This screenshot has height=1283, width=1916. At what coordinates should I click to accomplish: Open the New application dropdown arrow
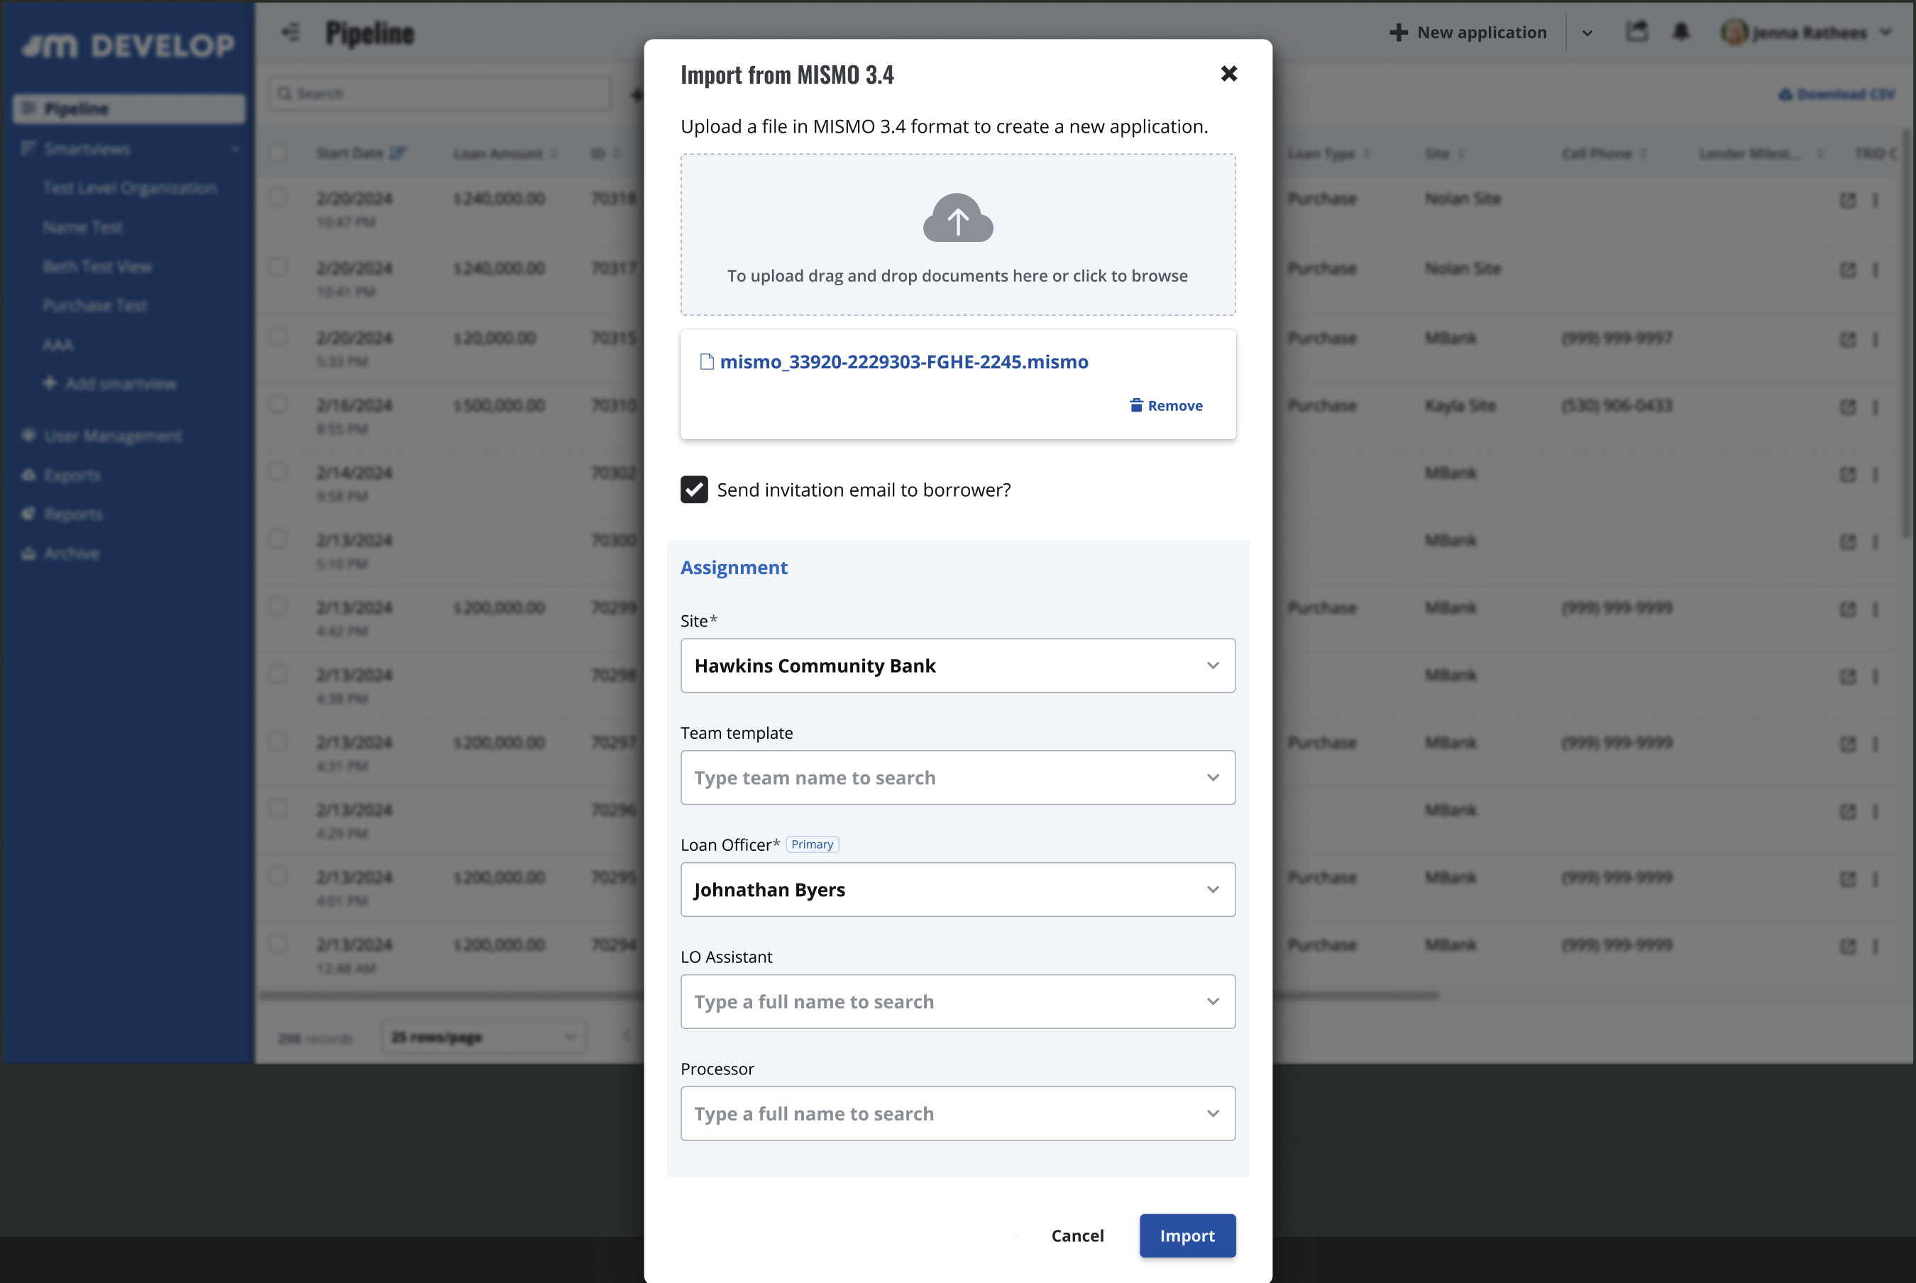coord(1586,33)
